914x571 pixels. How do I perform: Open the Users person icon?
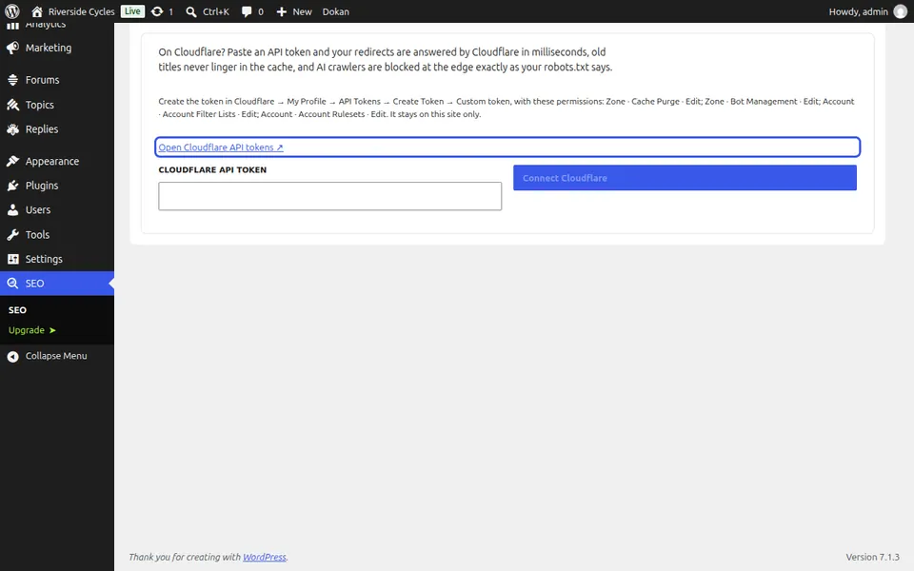point(12,209)
